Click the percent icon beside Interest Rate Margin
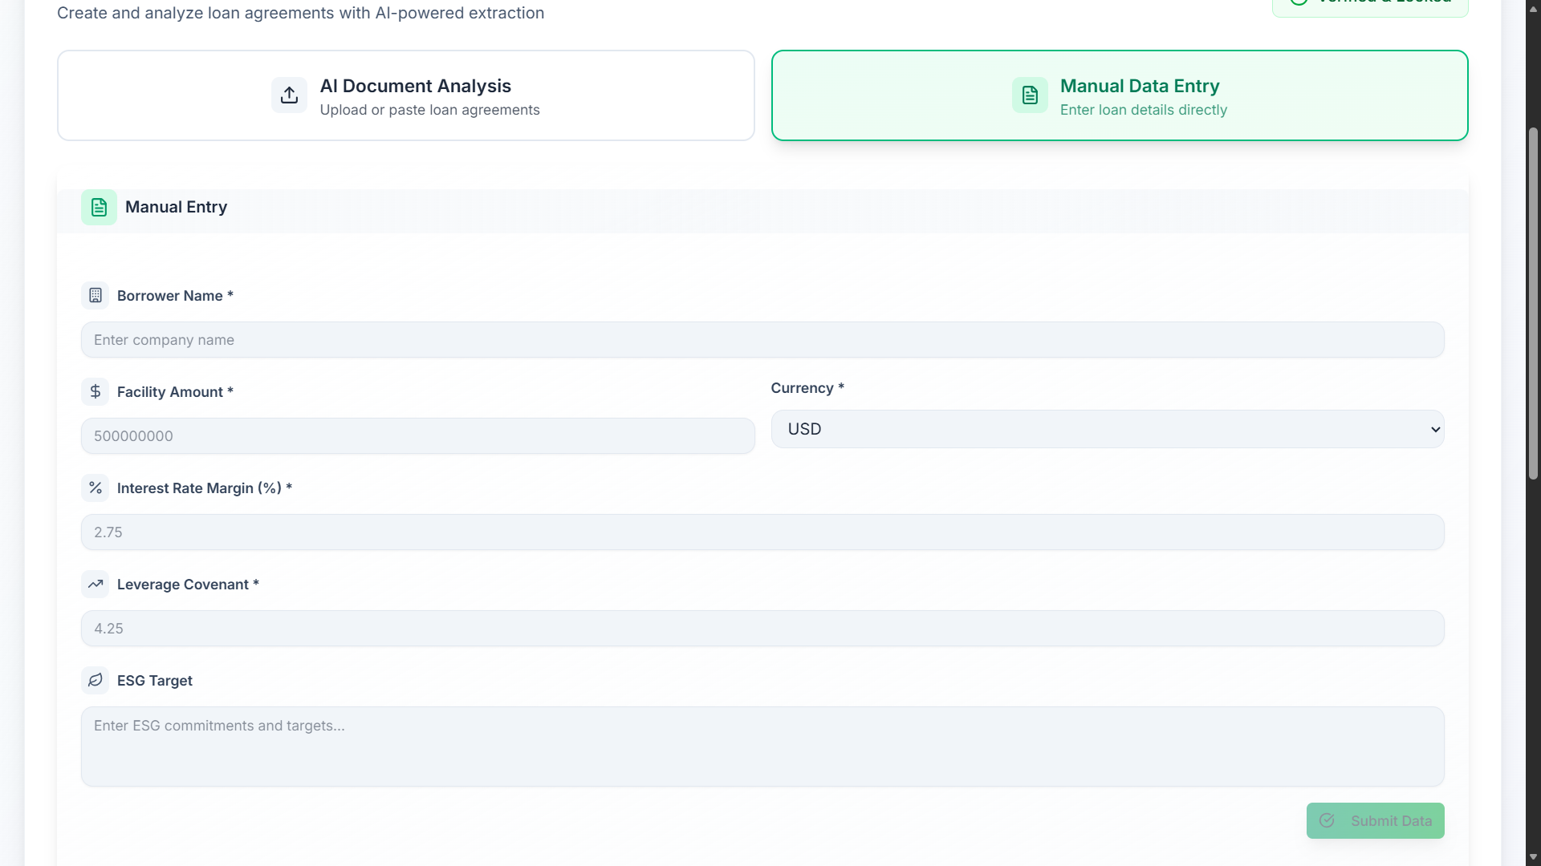Image resolution: width=1541 pixels, height=866 pixels. pyautogui.click(x=96, y=488)
